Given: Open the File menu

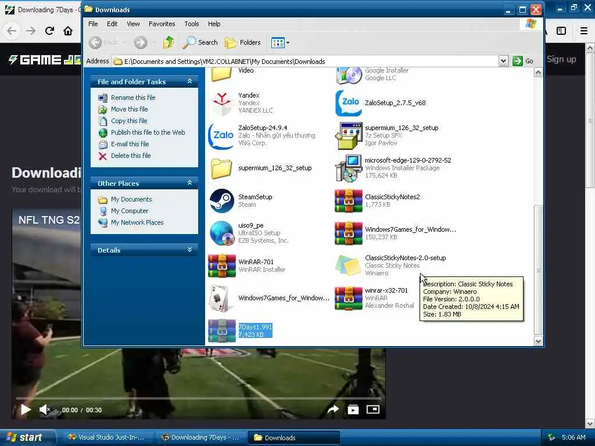Looking at the screenshot, I should point(93,24).
